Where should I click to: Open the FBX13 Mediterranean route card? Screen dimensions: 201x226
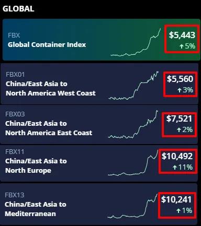pyautogui.click(x=99, y=204)
